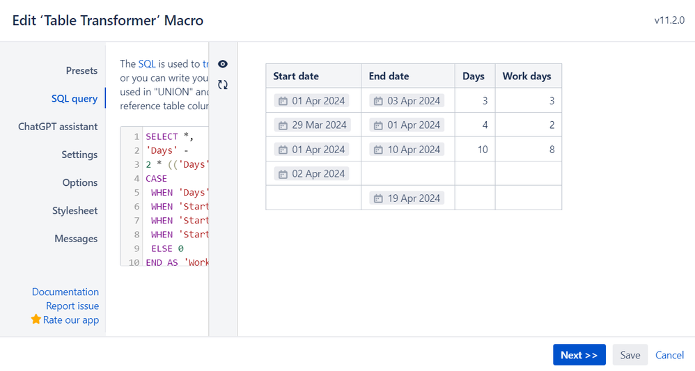Switch to ChatGPT assistant tab
The height and width of the screenshot is (371, 695).
[58, 127]
